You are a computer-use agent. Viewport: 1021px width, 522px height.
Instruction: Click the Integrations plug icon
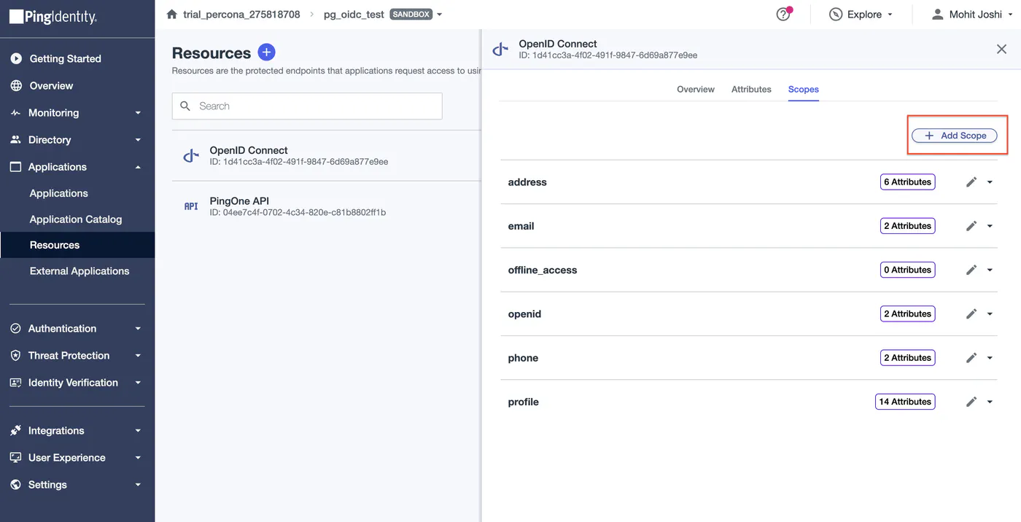(x=16, y=431)
